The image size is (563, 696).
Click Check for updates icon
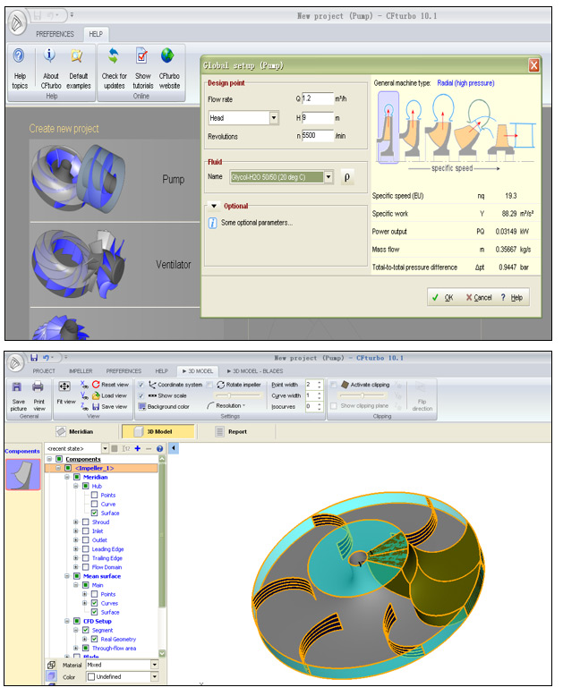point(114,56)
